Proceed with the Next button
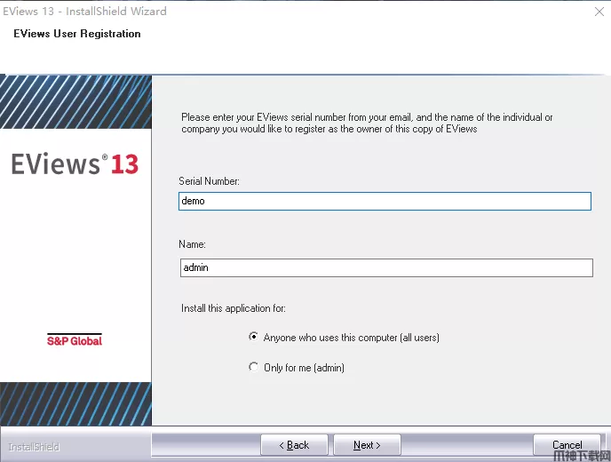Screen dimensions: 611x462 [x=367, y=445]
